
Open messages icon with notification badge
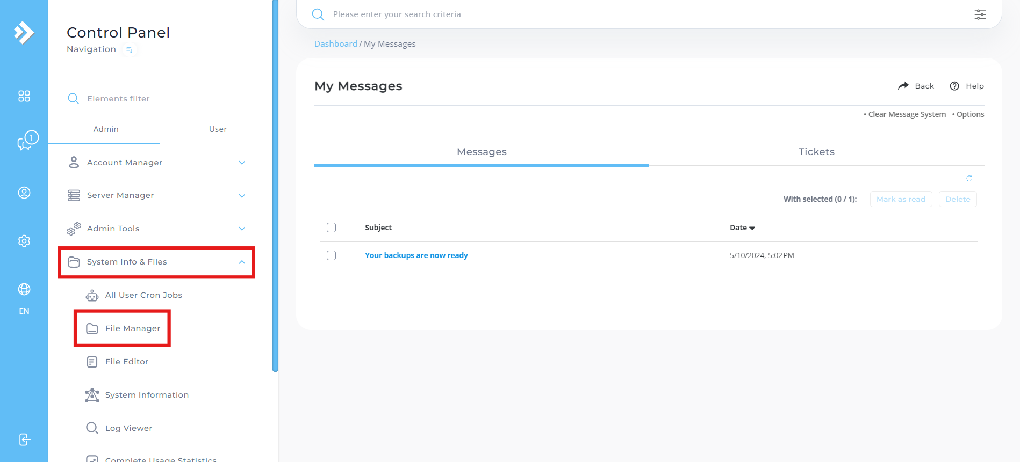point(27,141)
